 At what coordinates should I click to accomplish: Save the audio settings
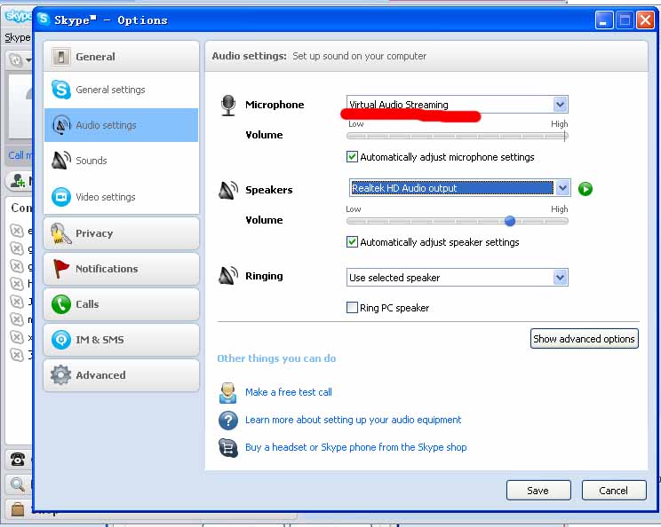tap(538, 491)
